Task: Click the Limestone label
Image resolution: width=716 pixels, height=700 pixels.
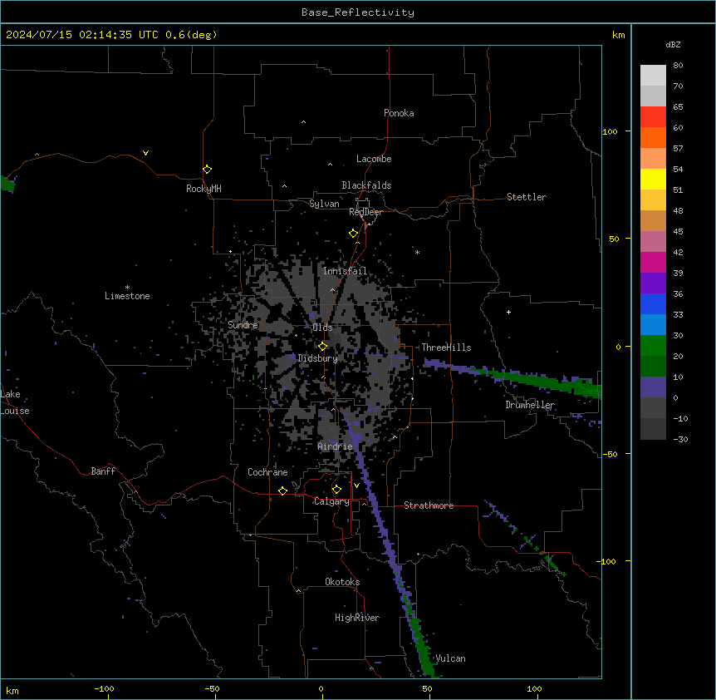Action: click(x=127, y=296)
